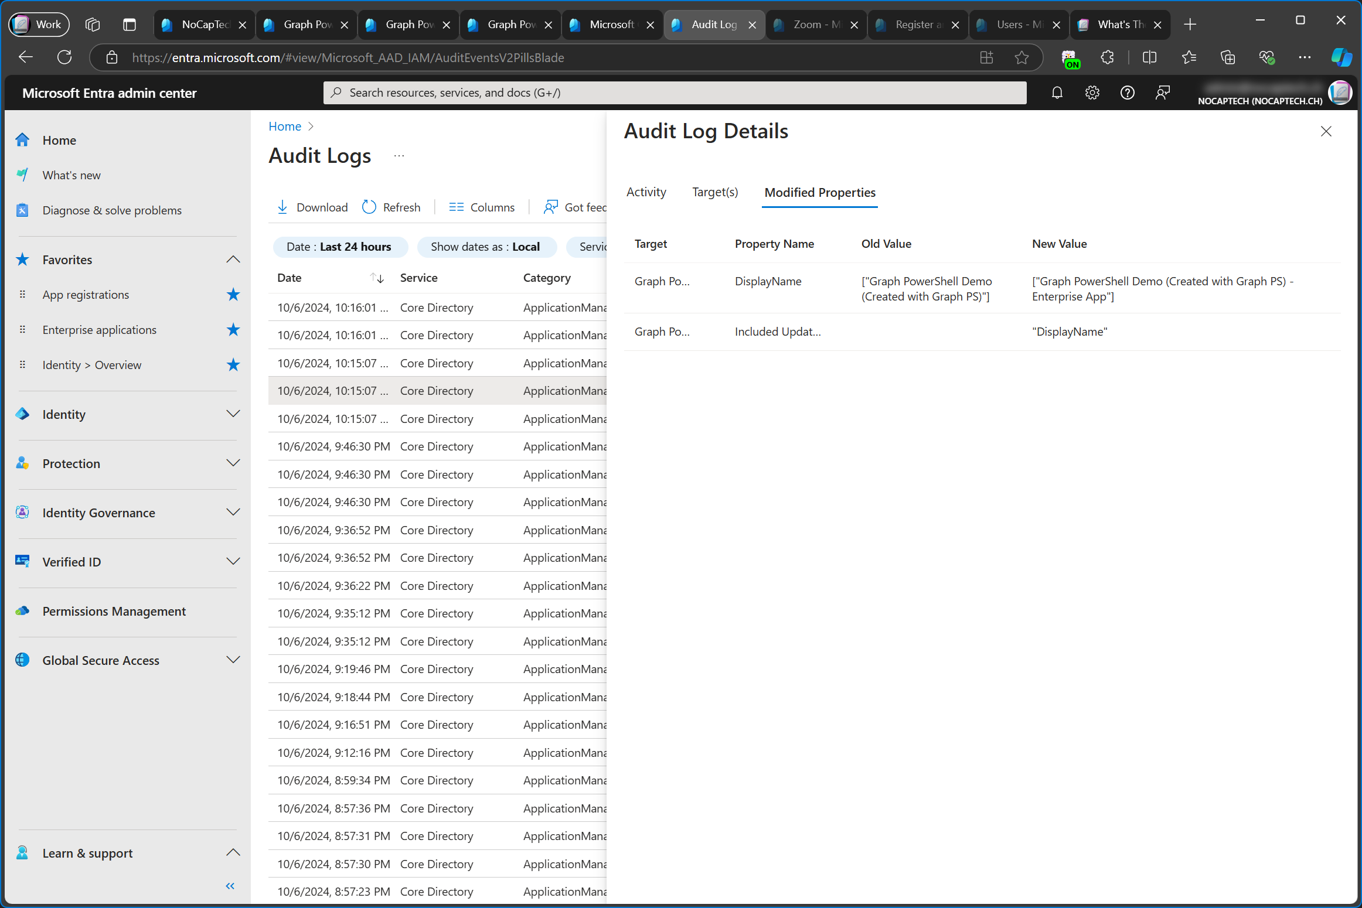Click the Included Updat... property cell
1362x908 pixels.
778,332
